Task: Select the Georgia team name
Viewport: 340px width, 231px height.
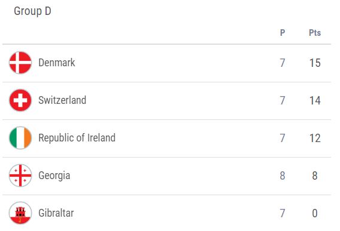Action: pyautogui.click(x=54, y=175)
